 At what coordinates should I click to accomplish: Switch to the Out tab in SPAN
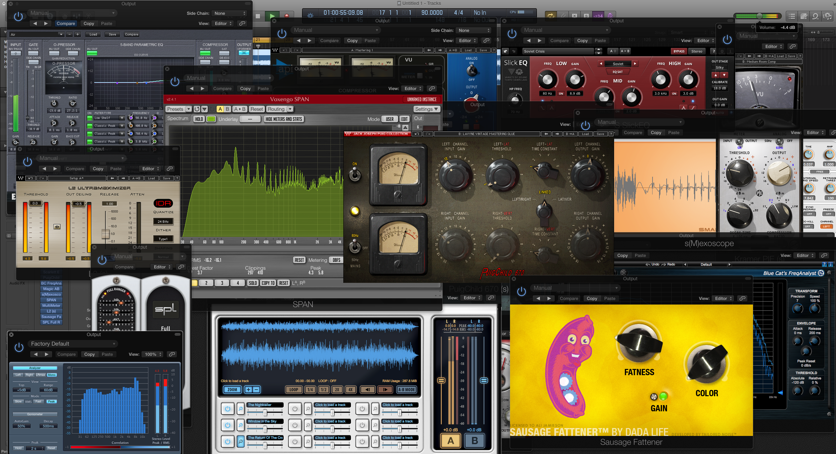(x=418, y=119)
